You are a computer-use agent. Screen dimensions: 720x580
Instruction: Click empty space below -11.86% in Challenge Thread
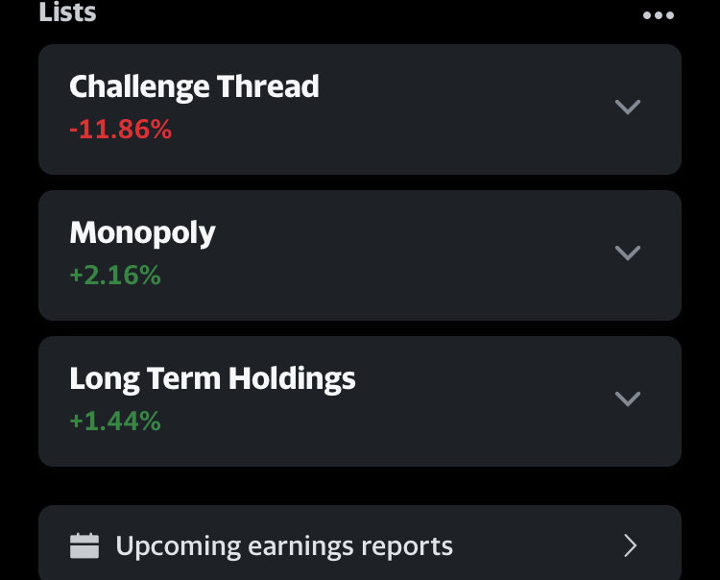[x=121, y=157]
